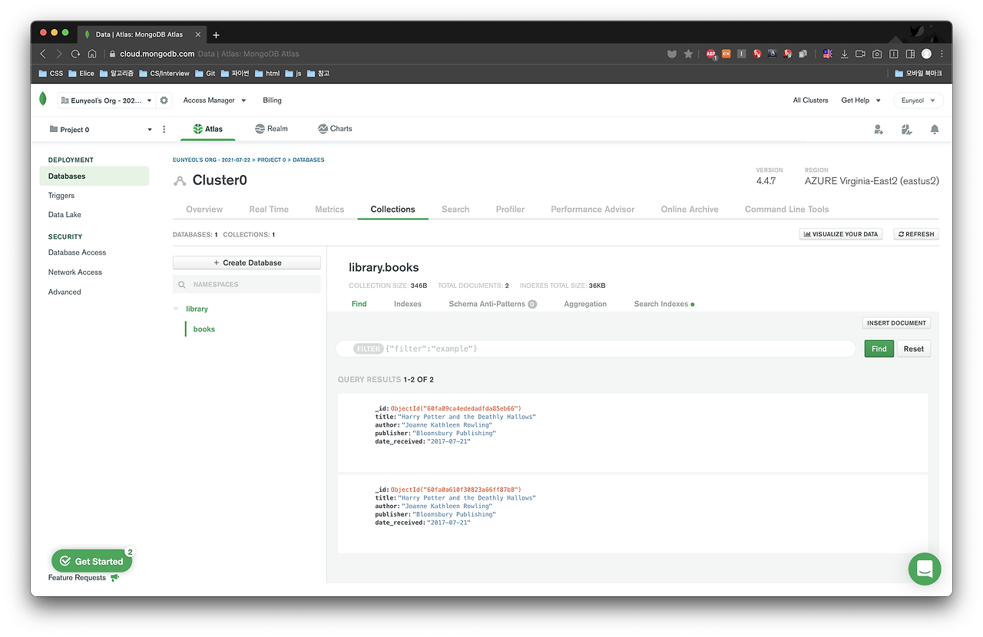Click the camera snapshot icon in toolbar
983x637 pixels.
877,54
